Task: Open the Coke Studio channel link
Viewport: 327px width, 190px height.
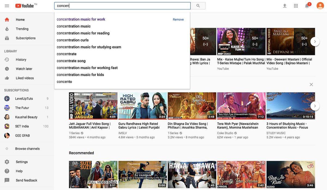Action: [x=225, y=133]
